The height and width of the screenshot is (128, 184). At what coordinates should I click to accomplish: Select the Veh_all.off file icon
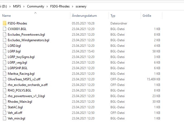[5, 113]
